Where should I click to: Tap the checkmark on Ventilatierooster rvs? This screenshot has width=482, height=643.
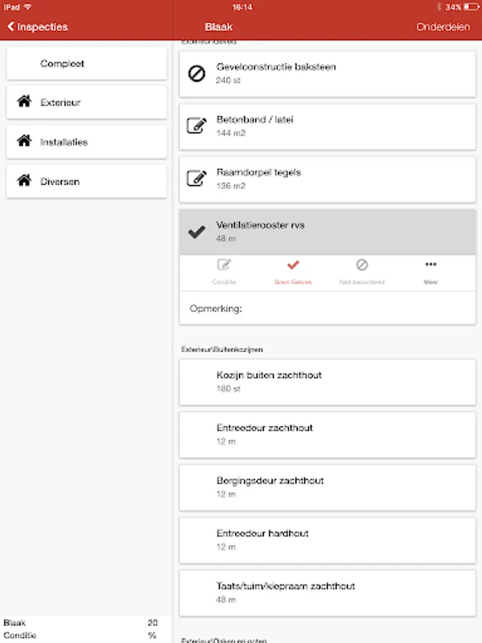click(196, 231)
